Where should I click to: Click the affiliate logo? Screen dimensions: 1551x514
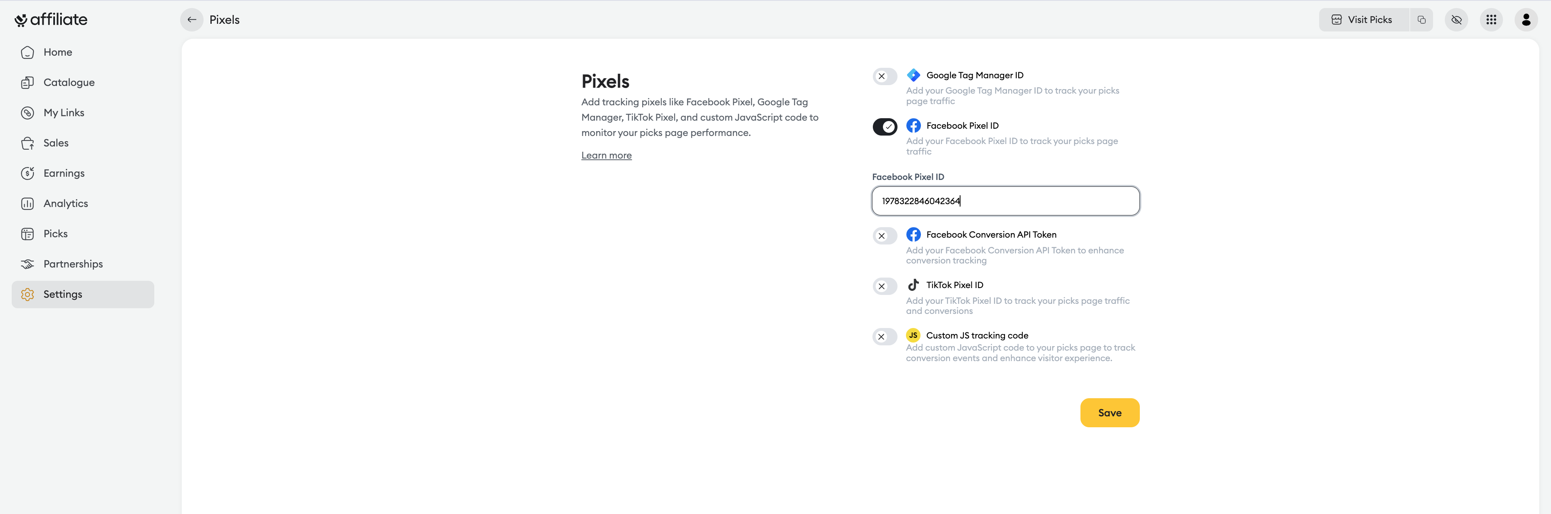pyautogui.click(x=51, y=20)
